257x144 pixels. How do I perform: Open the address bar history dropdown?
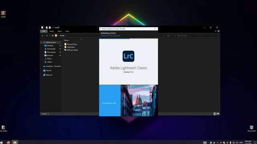(164, 36)
